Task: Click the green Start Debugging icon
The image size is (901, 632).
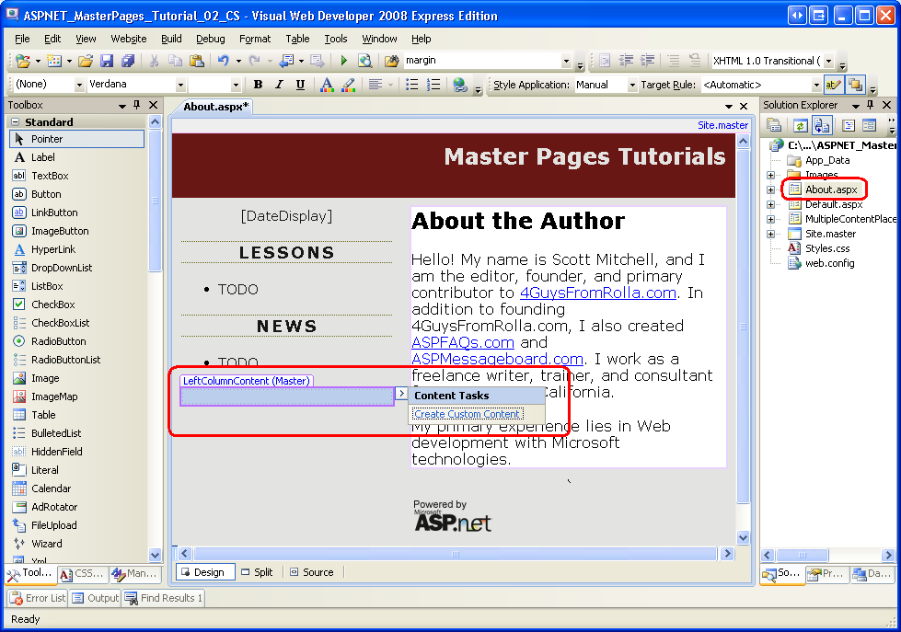Action: click(x=342, y=59)
